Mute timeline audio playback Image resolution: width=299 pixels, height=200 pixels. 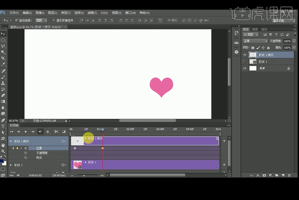(x=40, y=132)
